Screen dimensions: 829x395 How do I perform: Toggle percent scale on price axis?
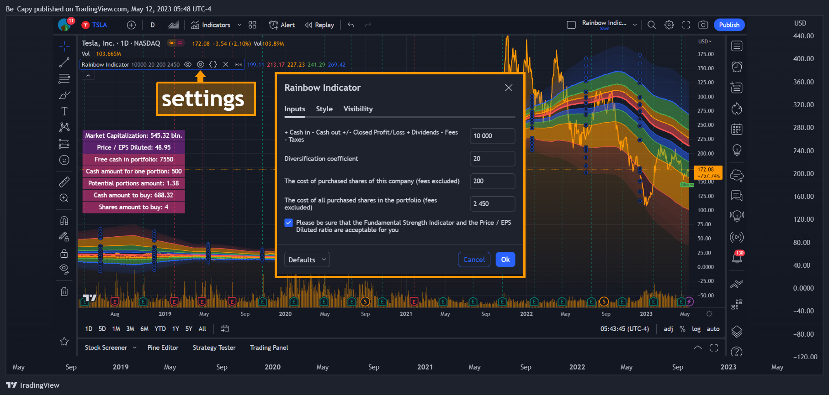point(682,329)
